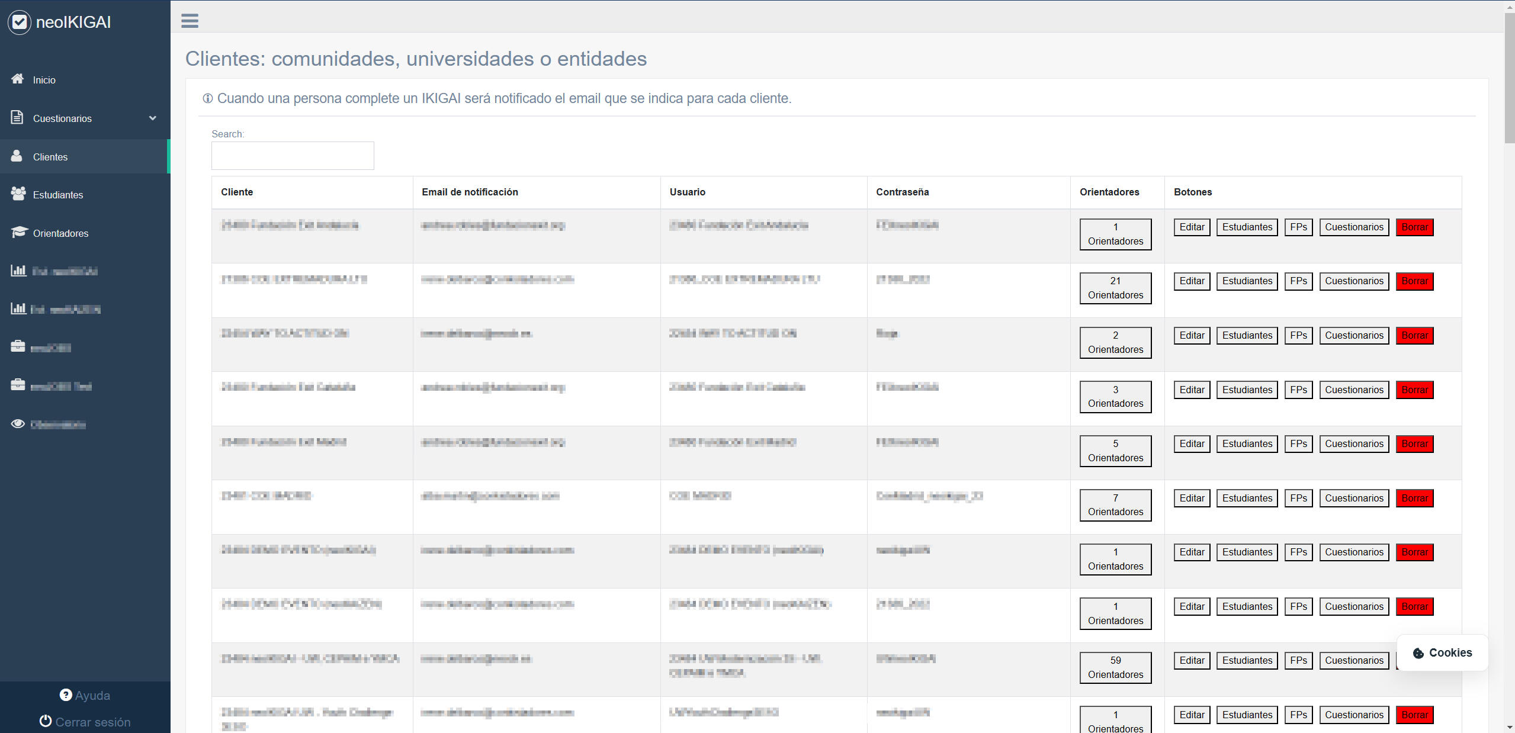
Task: Click the Estudiantes group icon
Action: click(x=18, y=194)
